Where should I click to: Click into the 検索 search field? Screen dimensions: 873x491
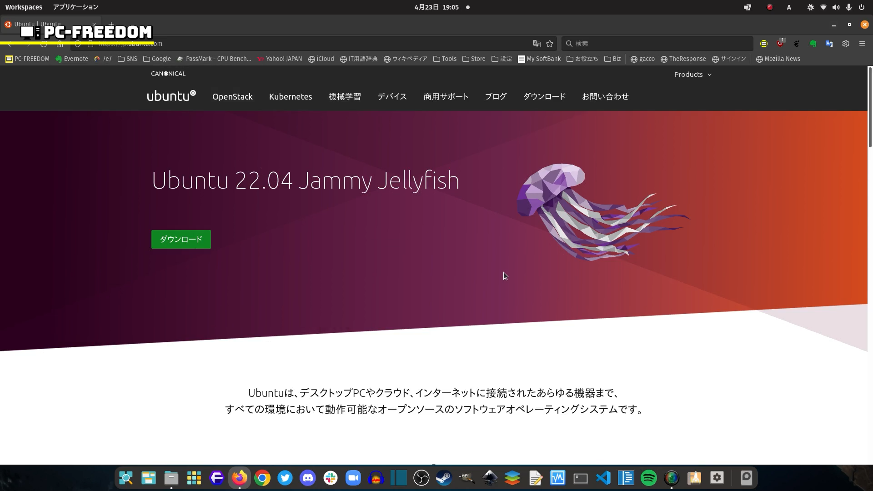659,44
